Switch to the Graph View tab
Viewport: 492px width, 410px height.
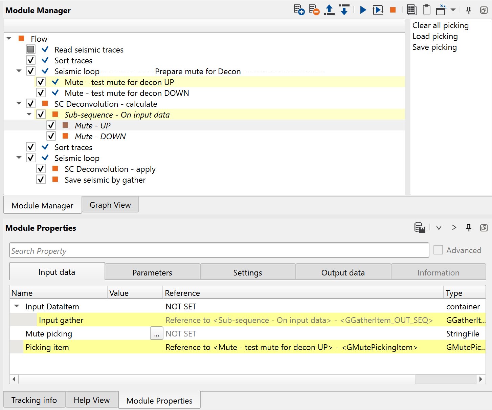pyautogui.click(x=110, y=205)
